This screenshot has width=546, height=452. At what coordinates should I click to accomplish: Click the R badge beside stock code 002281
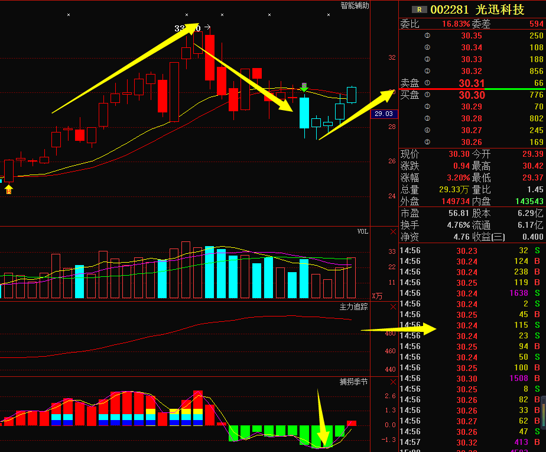click(x=420, y=9)
